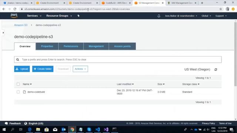237x133 pixels.
Task: Go back in browser history
Action: 4,9
